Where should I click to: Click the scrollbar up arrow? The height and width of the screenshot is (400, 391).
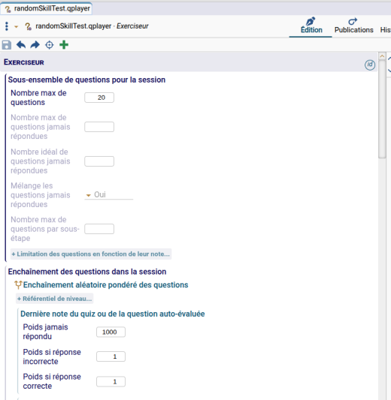click(382, 56)
